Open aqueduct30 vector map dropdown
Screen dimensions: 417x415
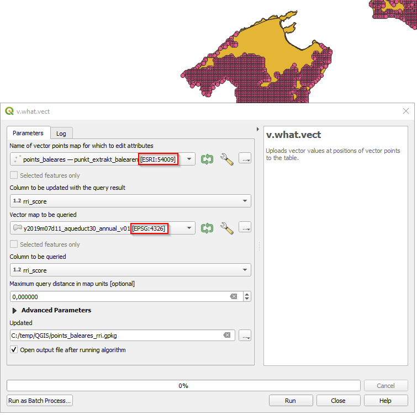(189, 228)
